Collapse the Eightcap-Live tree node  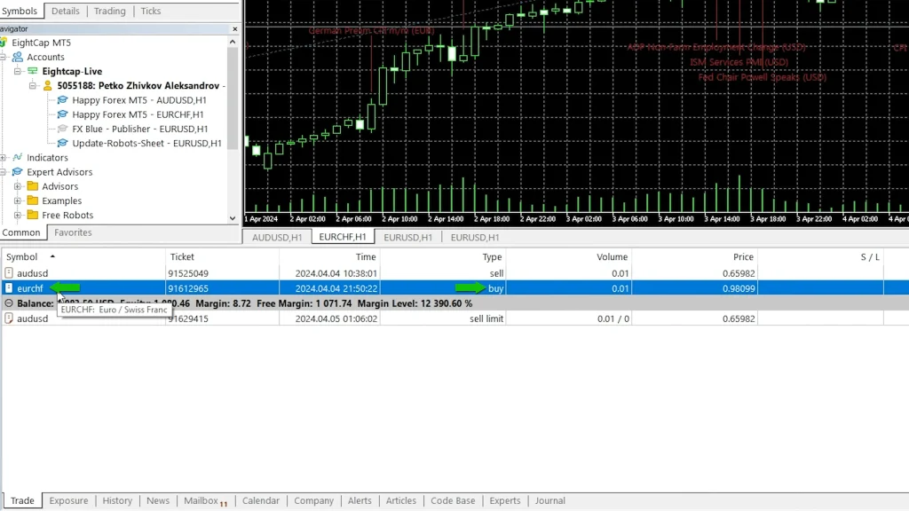click(18, 71)
